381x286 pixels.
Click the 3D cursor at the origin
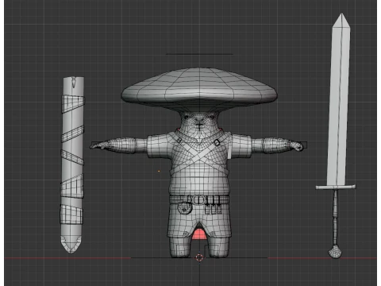[199, 257]
